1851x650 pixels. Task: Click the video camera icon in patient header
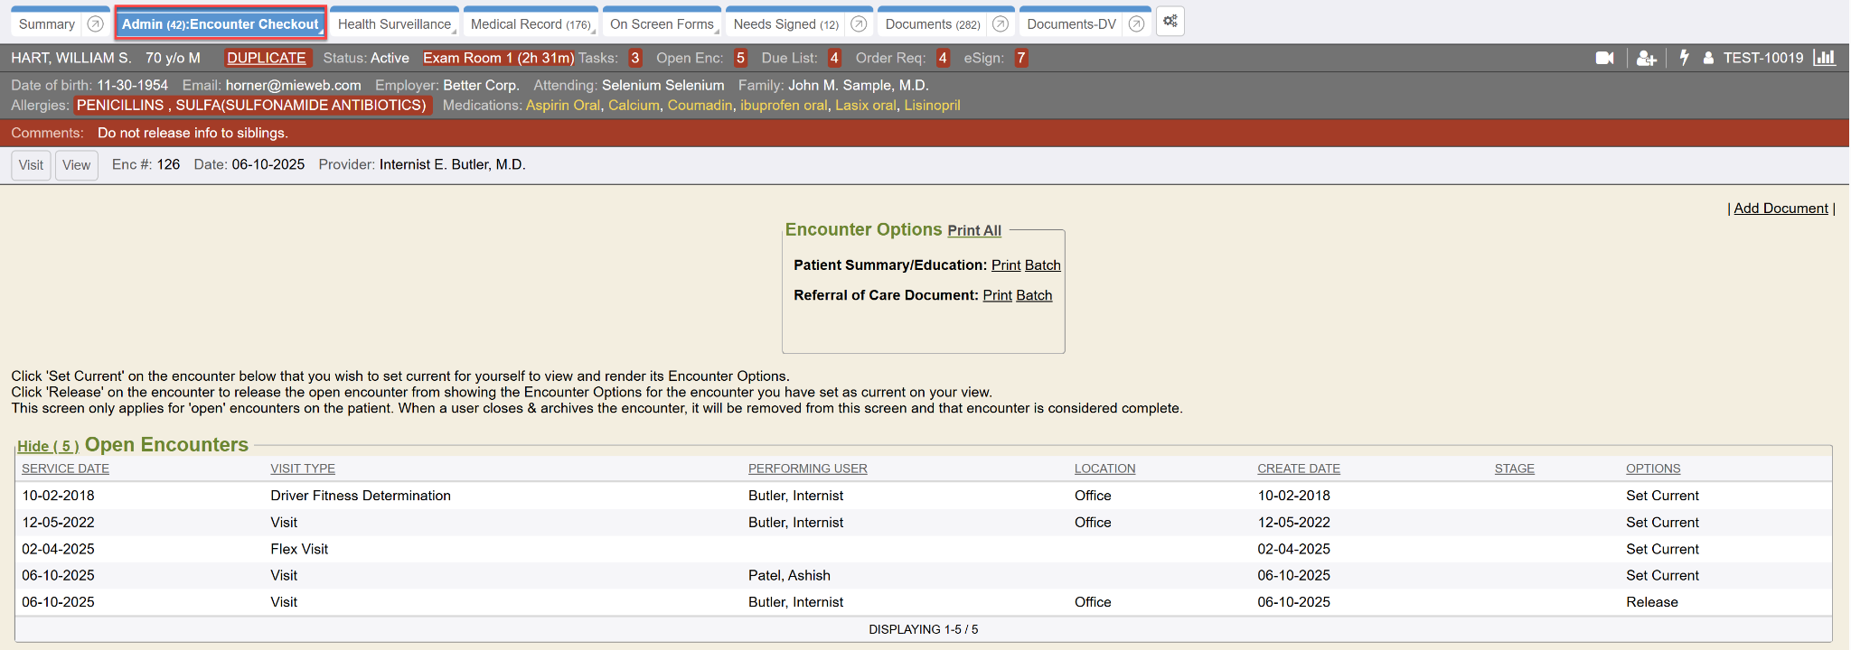point(1604,58)
